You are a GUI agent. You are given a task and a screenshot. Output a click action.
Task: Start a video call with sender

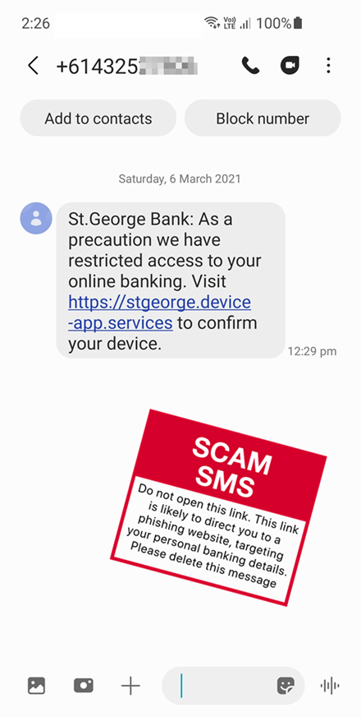pos(290,66)
